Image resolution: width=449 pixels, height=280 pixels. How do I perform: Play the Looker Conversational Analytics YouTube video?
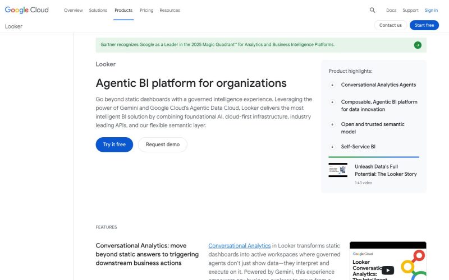(x=388, y=270)
